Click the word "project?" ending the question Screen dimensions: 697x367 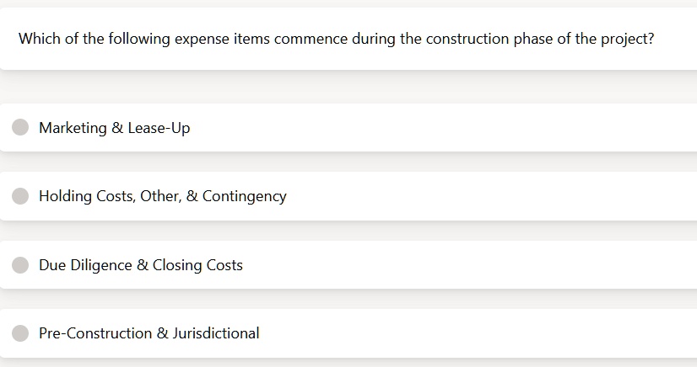point(628,39)
